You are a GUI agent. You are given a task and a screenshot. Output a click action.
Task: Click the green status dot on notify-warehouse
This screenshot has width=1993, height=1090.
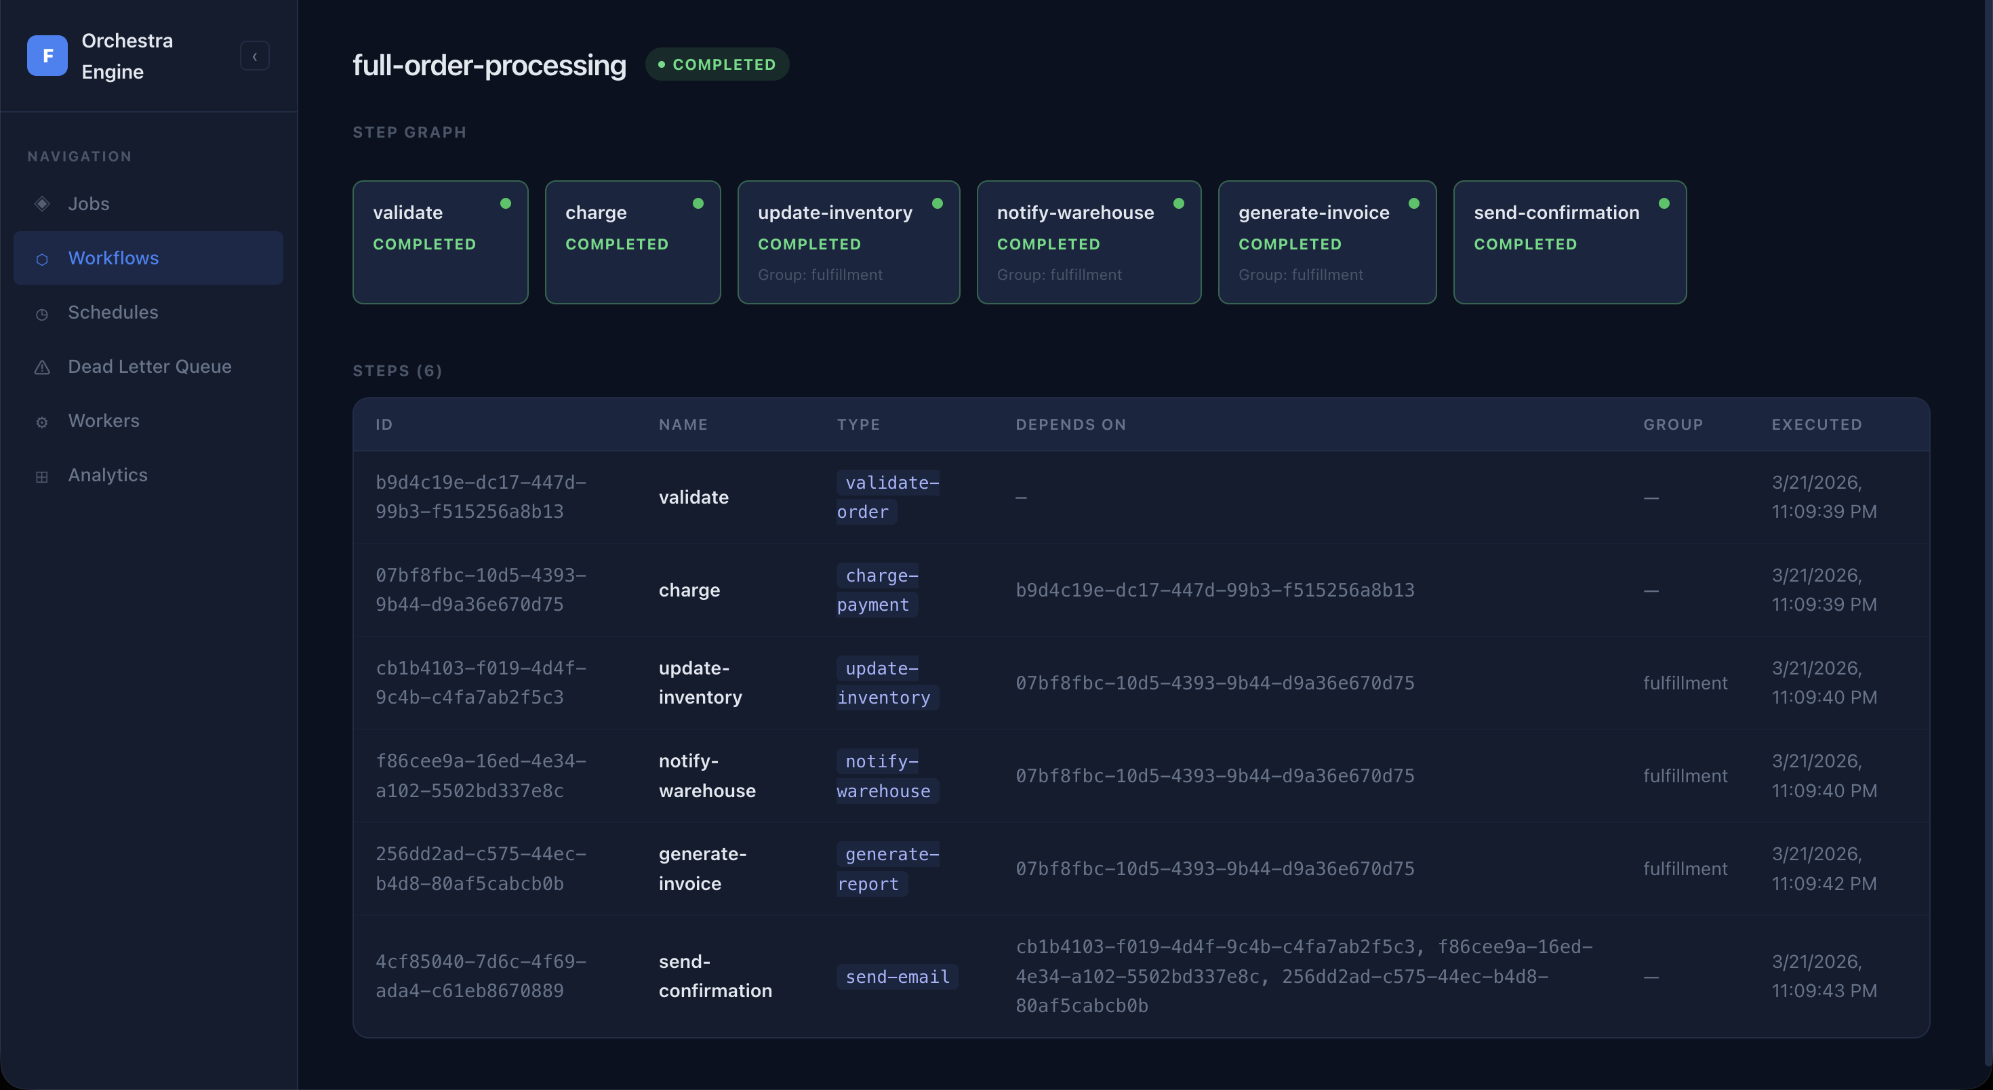click(1178, 203)
